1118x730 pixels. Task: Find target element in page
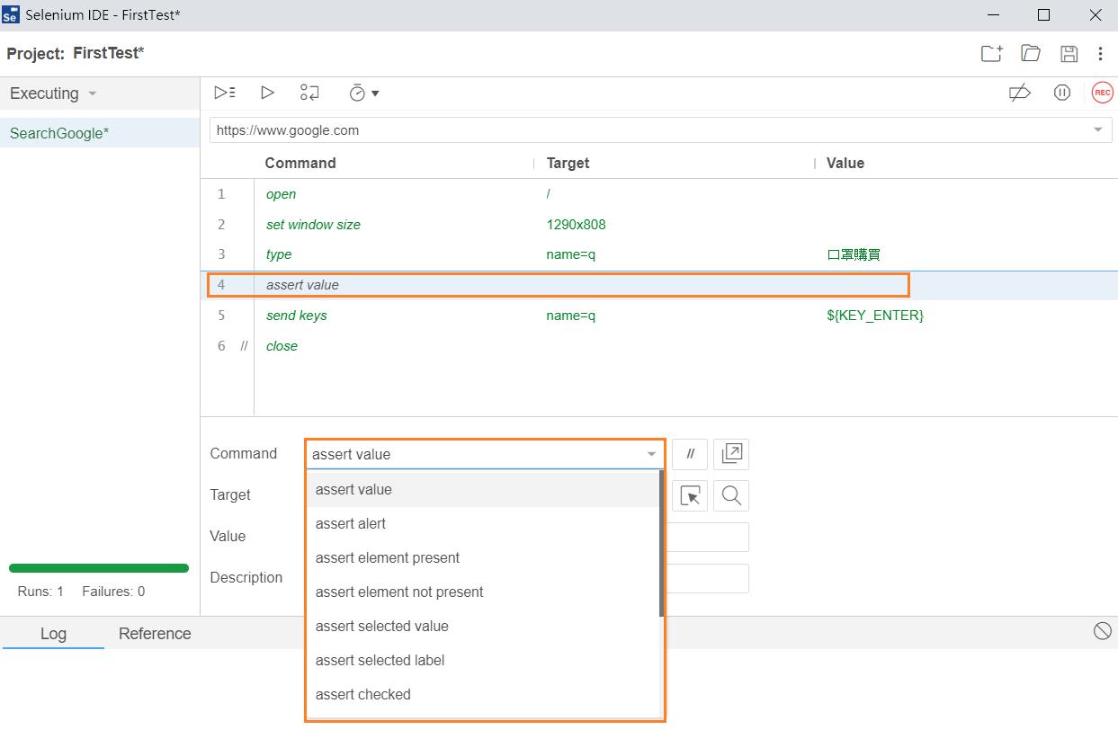(731, 495)
